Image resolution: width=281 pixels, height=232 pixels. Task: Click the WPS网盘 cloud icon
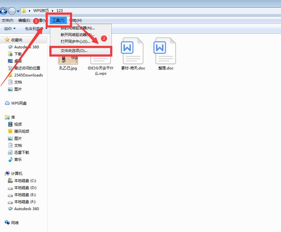[x=7, y=103]
